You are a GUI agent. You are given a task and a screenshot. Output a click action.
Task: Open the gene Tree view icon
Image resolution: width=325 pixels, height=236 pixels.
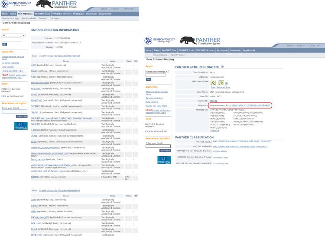(213, 83)
